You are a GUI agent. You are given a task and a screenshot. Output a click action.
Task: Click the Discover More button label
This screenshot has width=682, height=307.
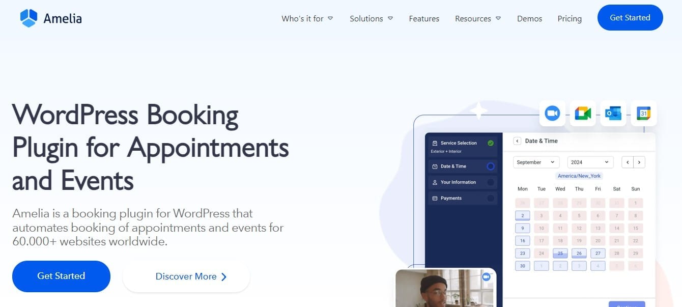pos(186,276)
